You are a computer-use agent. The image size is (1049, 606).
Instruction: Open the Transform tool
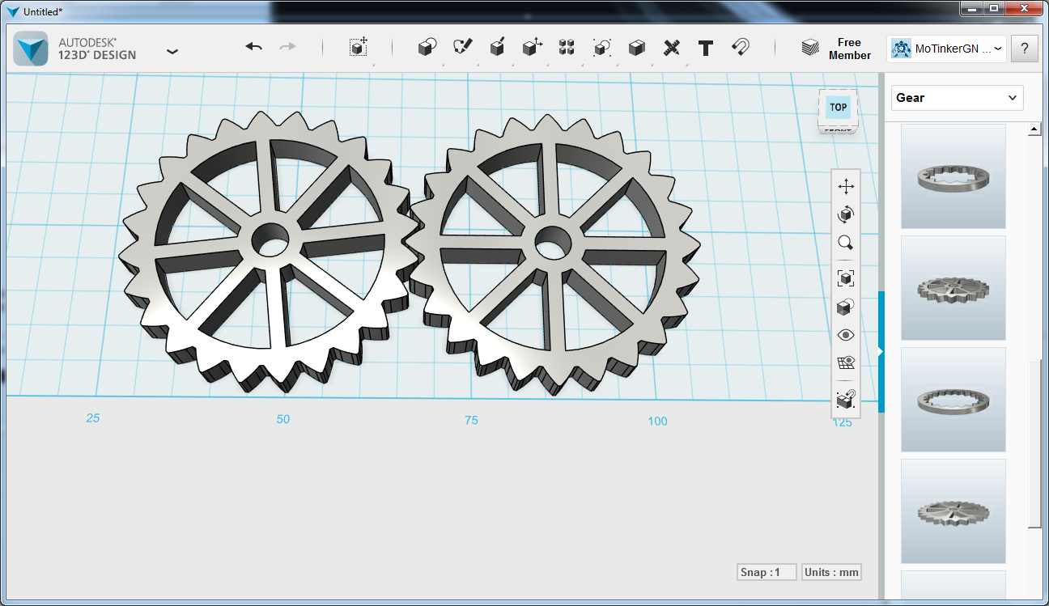click(x=359, y=47)
